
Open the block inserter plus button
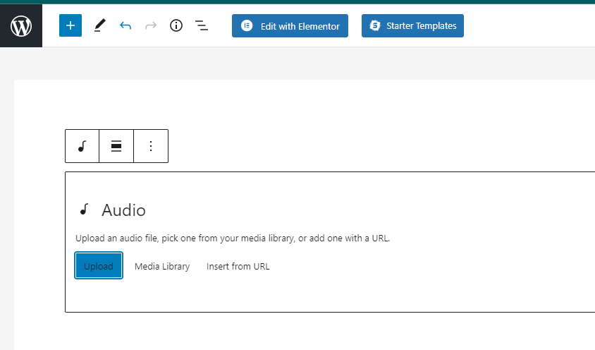70,25
